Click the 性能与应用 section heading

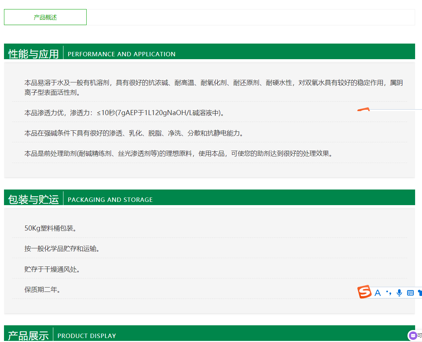point(33,54)
